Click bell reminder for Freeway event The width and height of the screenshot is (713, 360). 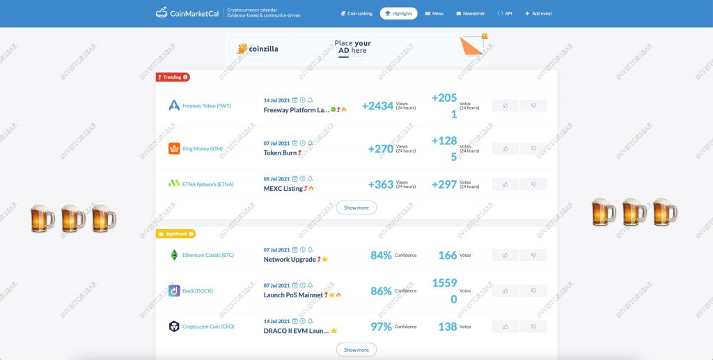point(310,100)
